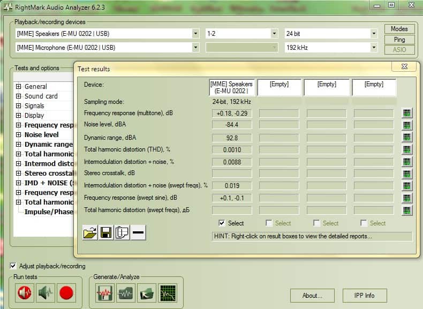Viewport: 423px width, 309px height.
Task: Expand the Intermod distortion test node
Action: tap(18, 163)
